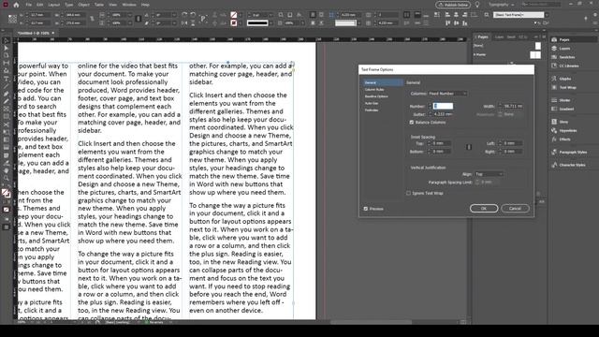Image resolution: width=599 pixels, height=337 pixels.
Task: Select Baseline Options in dialog sidebar
Action: [376, 96]
